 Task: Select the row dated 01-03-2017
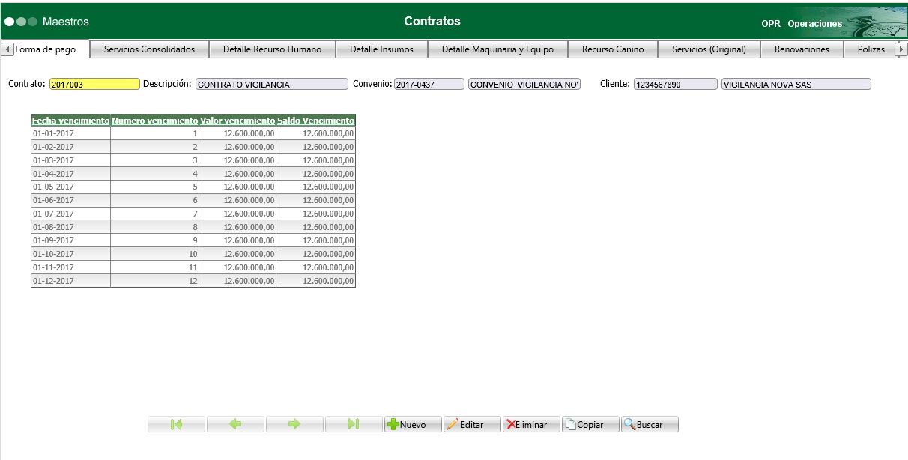pos(193,160)
